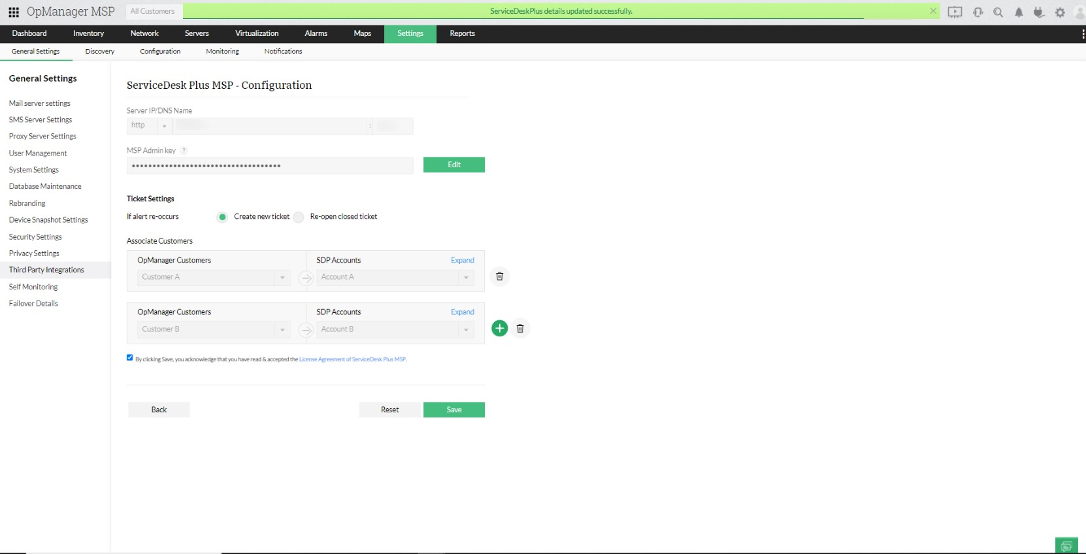Expand SDP Accounts for Account B
The width and height of the screenshot is (1086, 554).
tap(463, 312)
